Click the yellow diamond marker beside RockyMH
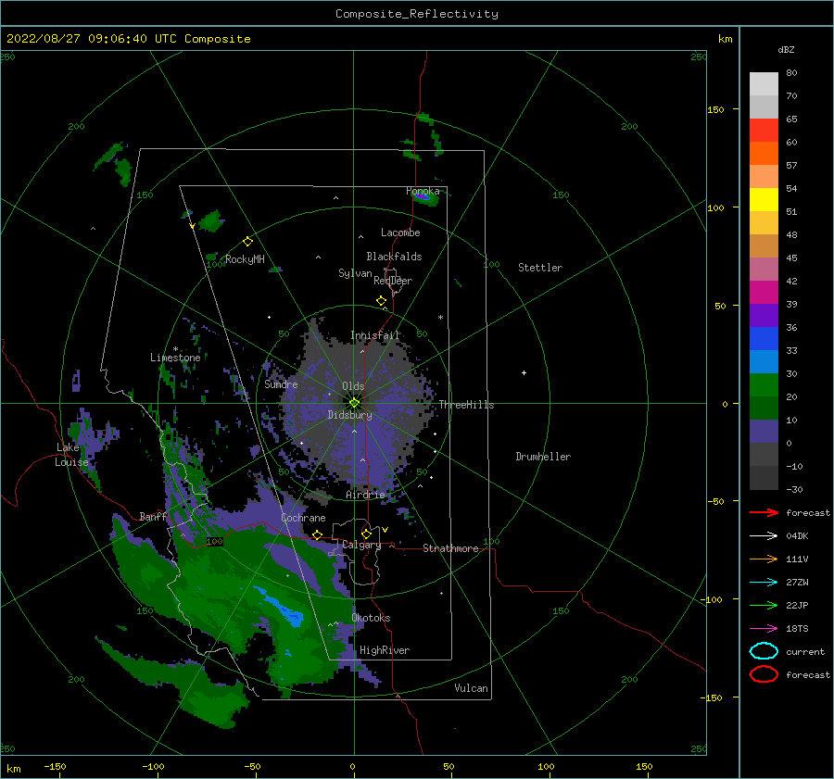The height and width of the screenshot is (779, 834). pyautogui.click(x=247, y=242)
